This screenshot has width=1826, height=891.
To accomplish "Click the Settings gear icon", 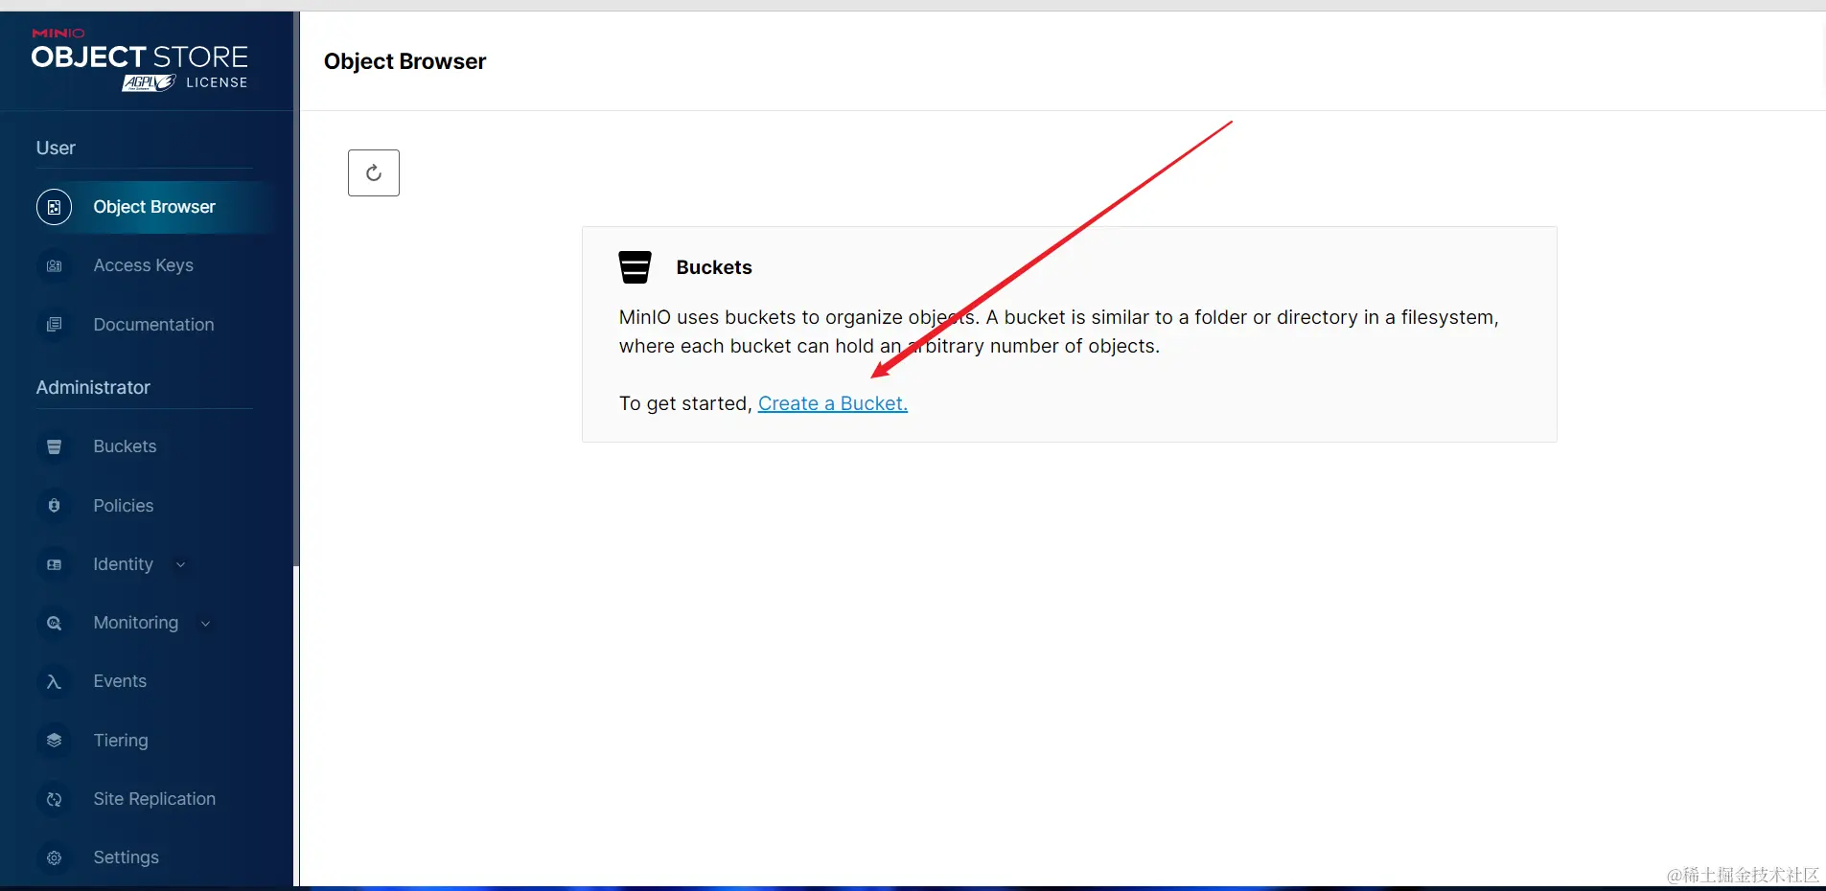I will coord(55,857).
